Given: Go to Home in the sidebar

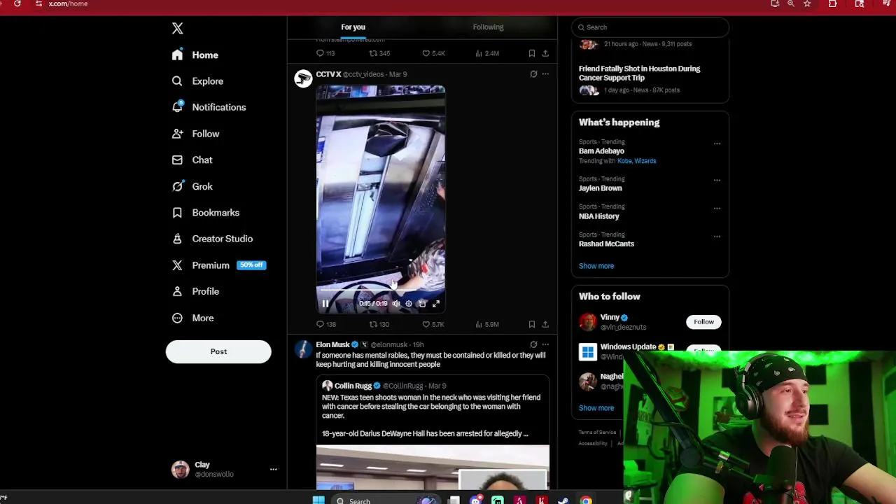Looking at the screenshot, I should [195, 55].
